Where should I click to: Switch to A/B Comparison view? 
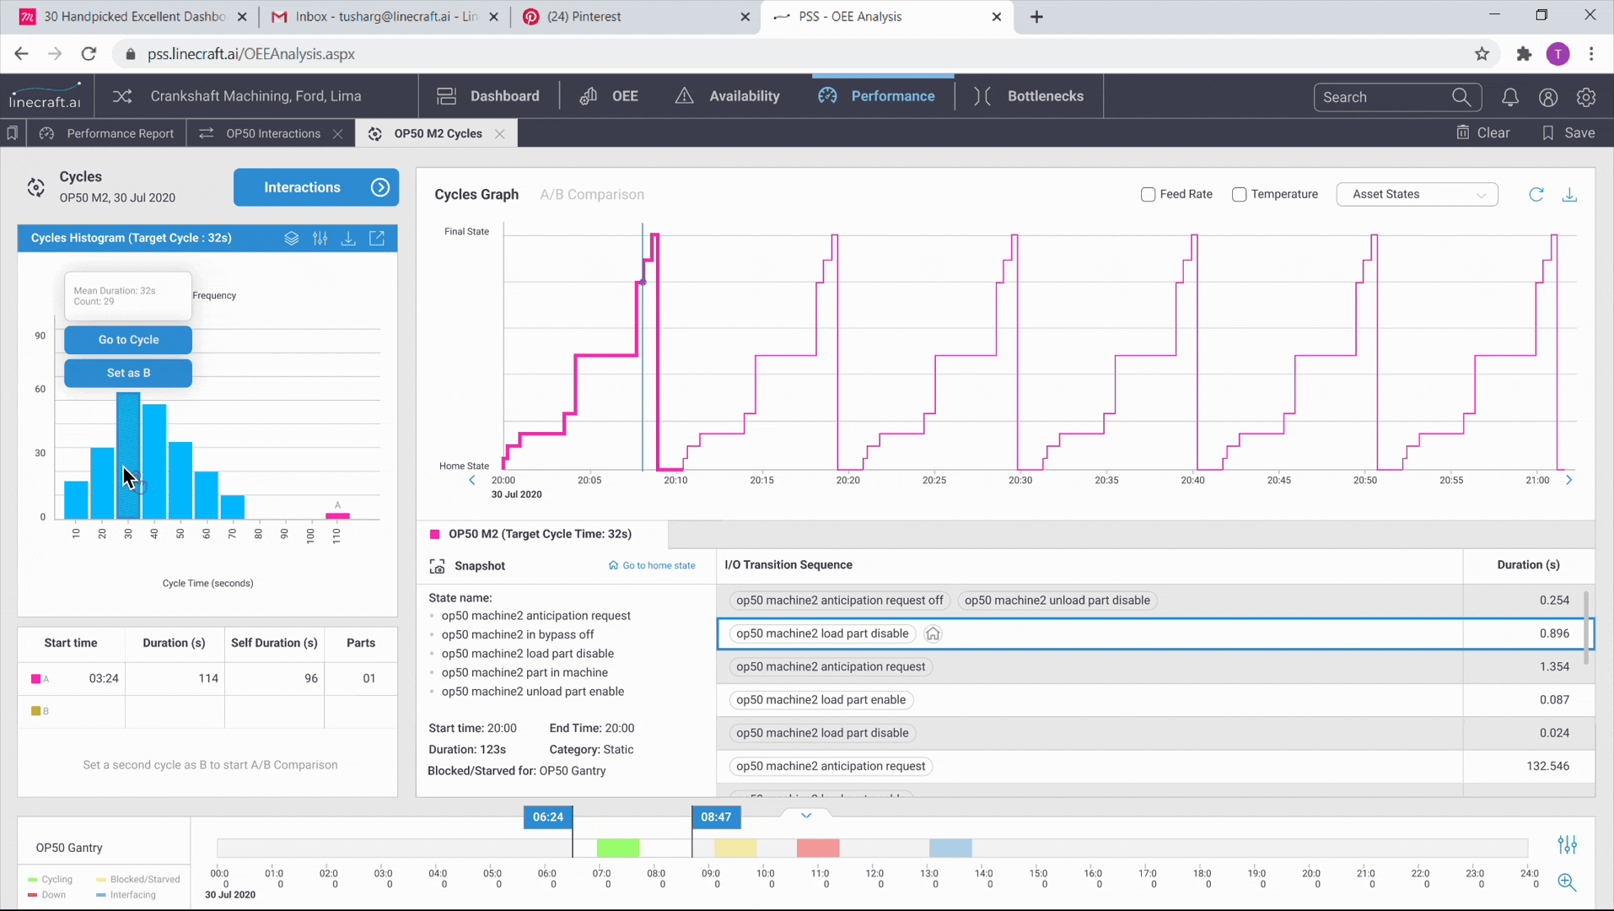pyautogui.click(x=592, y=194)
